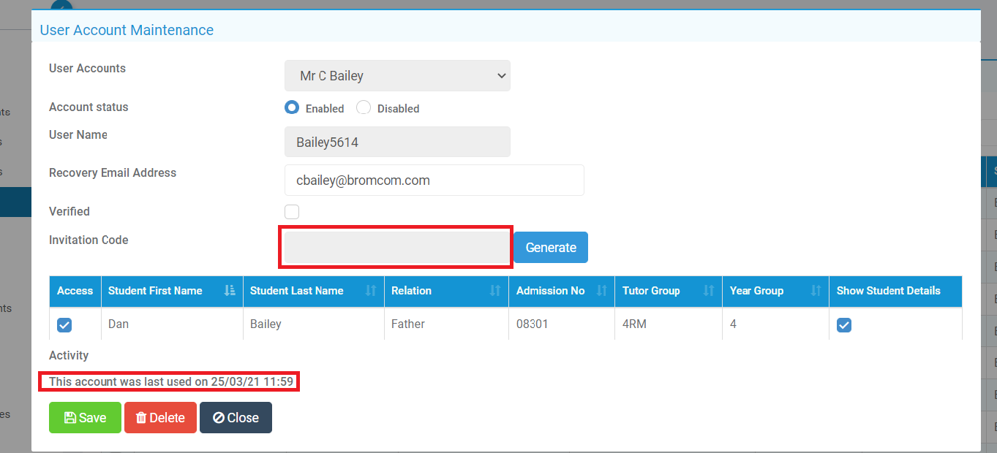This screenshot has height=453, width=997.
Task: Sort the Admission No column
Action: coord(603,291)
